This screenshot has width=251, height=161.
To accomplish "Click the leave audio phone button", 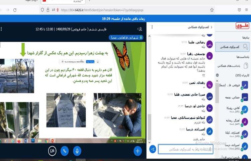I will click(x=65, y=151).
